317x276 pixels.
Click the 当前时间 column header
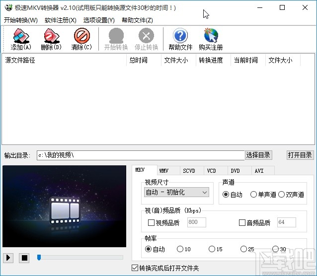tap(248, 60)
